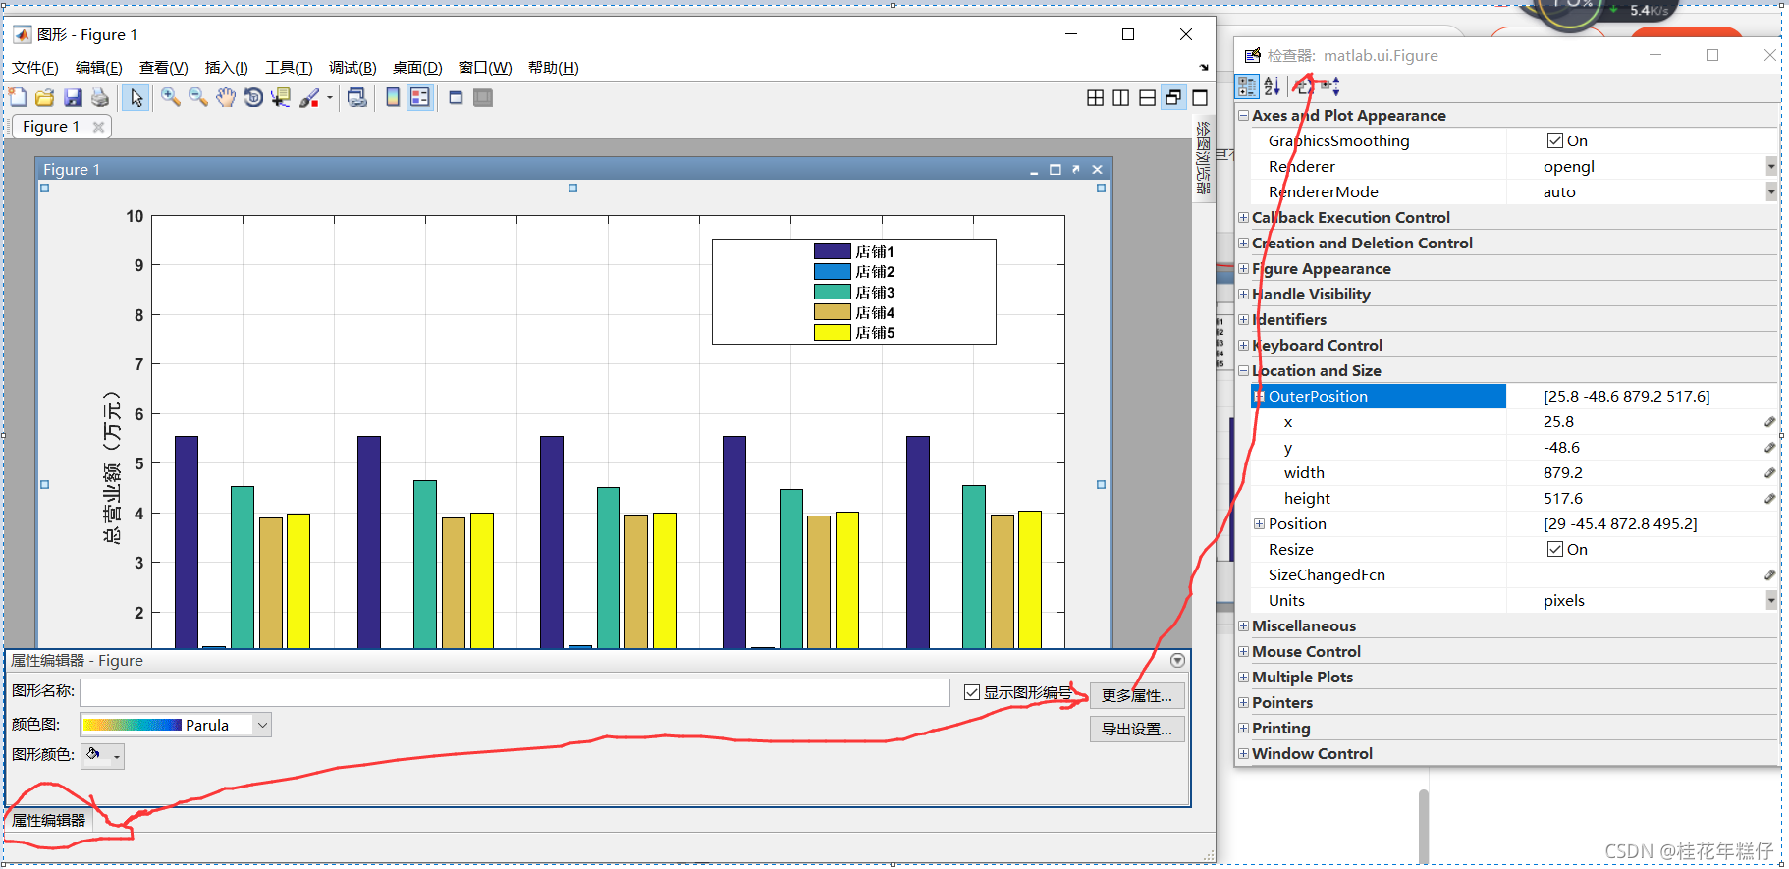
Task: Expand the Miscellaneous group
Action: coord(1244,625)
